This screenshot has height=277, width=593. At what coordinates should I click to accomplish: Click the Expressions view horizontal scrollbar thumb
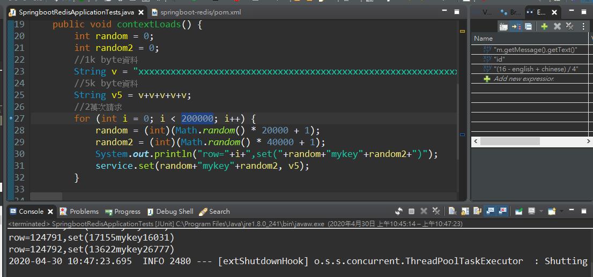click(x=510, y=141)
